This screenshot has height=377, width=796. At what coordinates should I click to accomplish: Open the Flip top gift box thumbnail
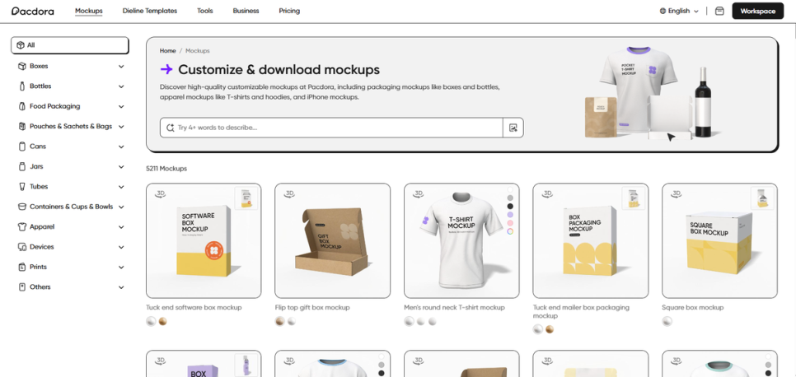(x=333, y=240)
